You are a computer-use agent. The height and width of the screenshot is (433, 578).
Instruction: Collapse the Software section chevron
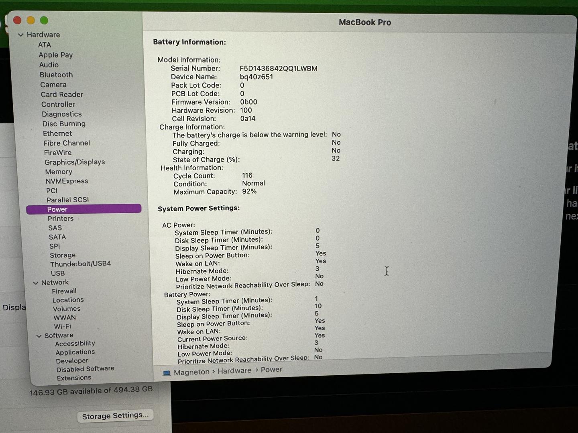(x=39, y=336)
